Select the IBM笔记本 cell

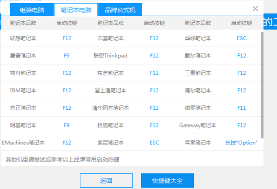(x=23, y=90)
